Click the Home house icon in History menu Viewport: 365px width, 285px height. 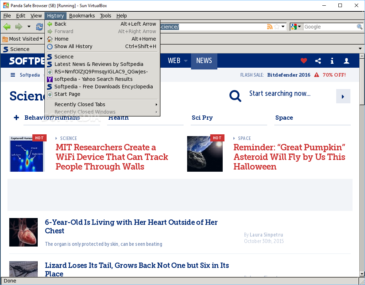49,39
